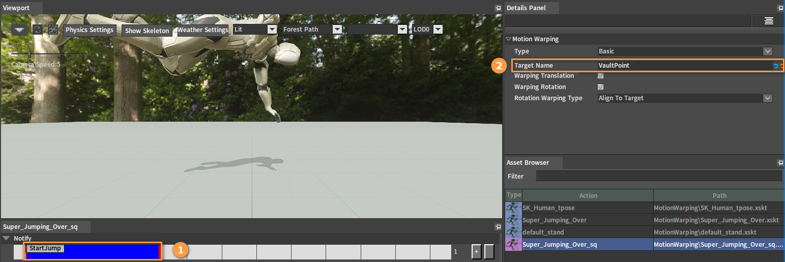Select the Asset Browser tab
Screen dimensions: 785x262
534,162
